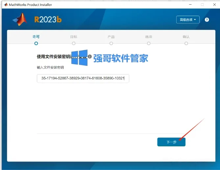This screenshot has width=220, height=170.
Task: Click the 输入文件安装密钥 label
Action: (50, 68)
